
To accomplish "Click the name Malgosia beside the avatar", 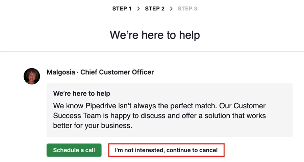I will [61, 72].
